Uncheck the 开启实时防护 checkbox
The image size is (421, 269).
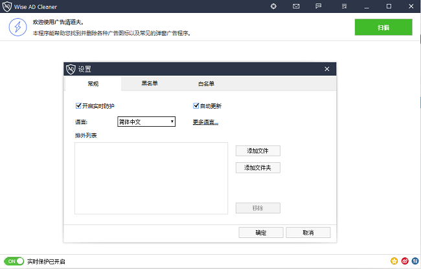coord(78,106)
